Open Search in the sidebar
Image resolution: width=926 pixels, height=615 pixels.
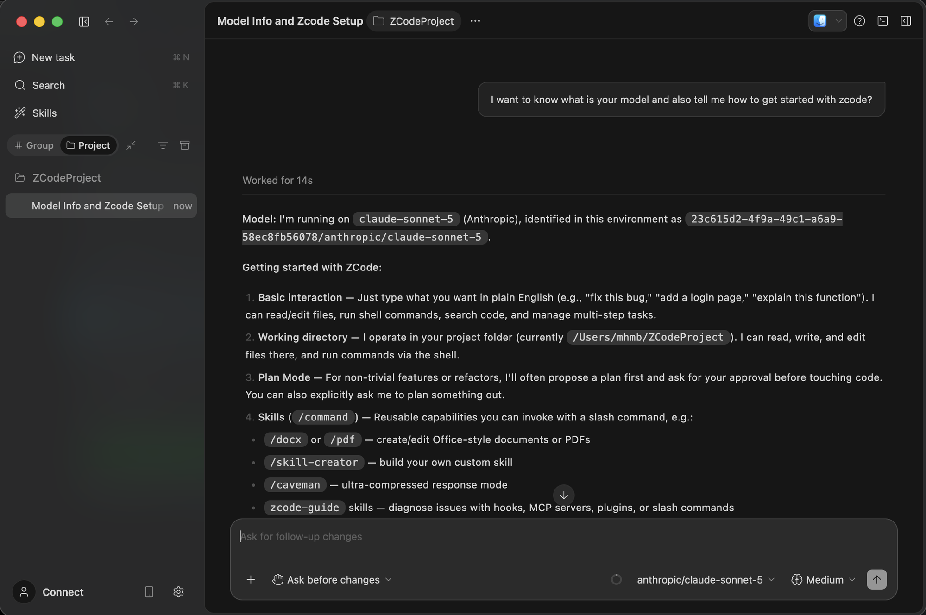[x=101, y=85]
